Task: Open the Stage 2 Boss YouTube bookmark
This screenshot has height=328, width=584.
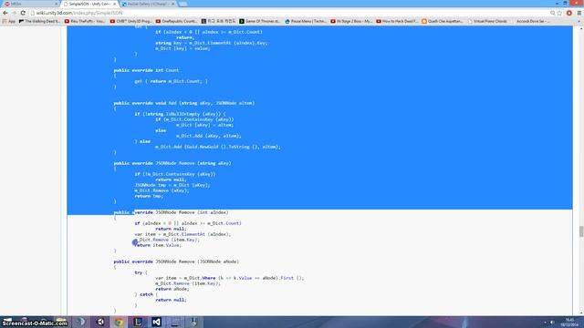Action: [x=351, y=21]
